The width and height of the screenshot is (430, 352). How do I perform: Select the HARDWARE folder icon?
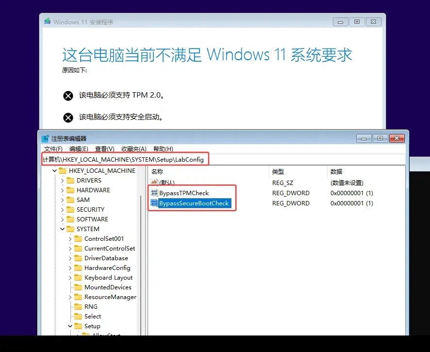coord(70,190)
